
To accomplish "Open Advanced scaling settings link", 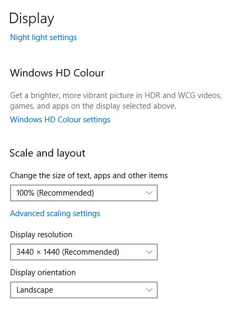I will [55, 214].
